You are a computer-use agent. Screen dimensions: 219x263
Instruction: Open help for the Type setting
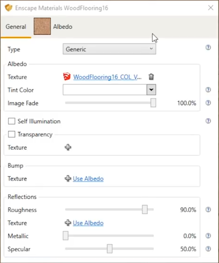pos(208,48)
